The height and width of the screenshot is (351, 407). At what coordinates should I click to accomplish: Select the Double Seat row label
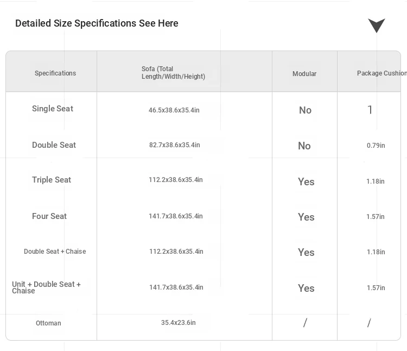click(54, 145)
